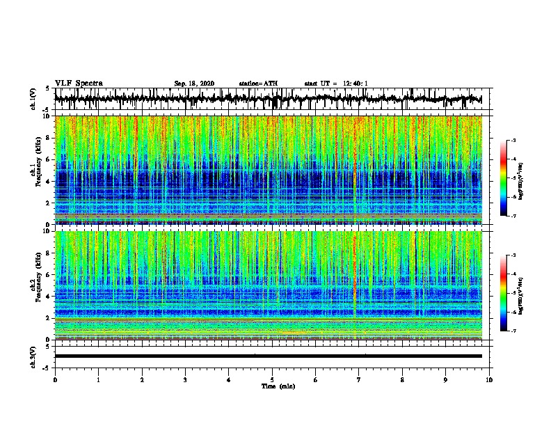Click the "8" tick on the Time axis

pos(402,380)
